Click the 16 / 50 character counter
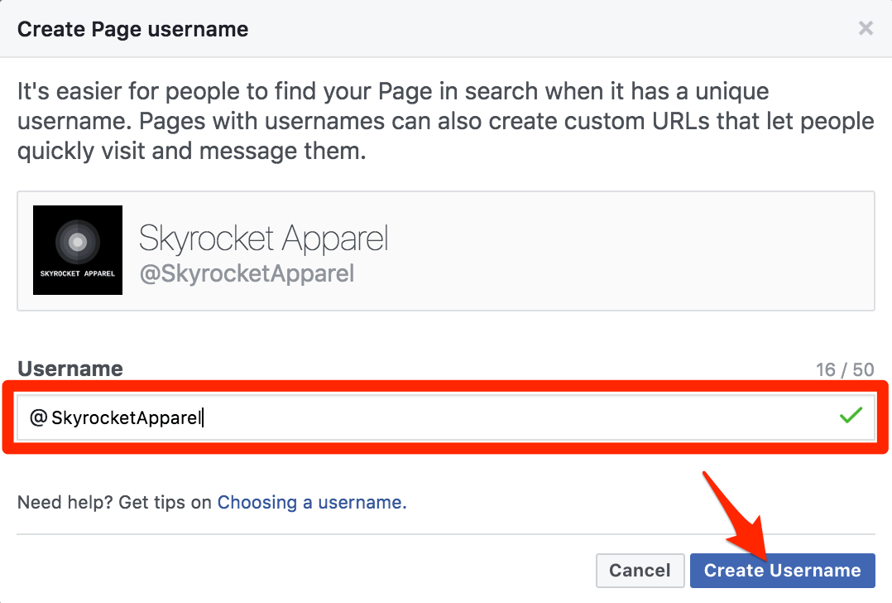The height and width of the screenshot is (603, 892). click(844, 369)
